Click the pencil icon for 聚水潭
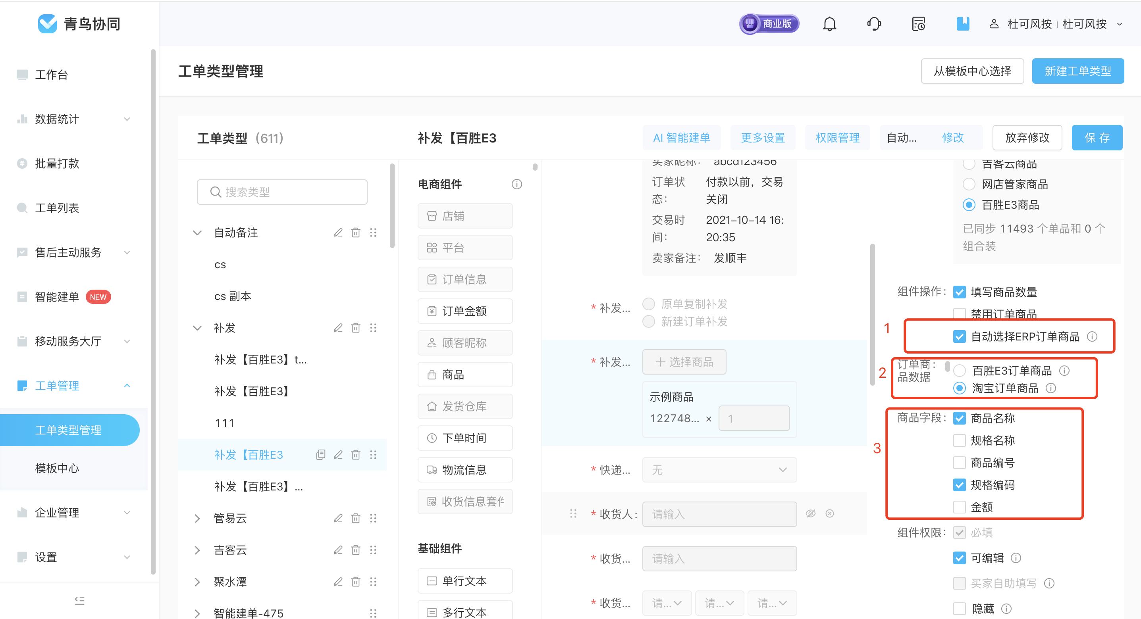Screen dimensions: 1141x619 (338, 581)
